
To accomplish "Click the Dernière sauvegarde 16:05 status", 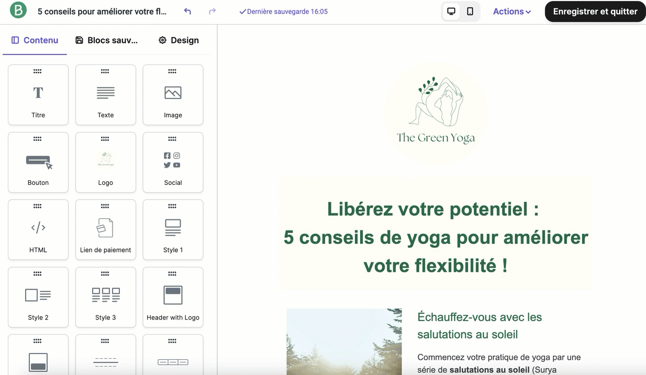I will pos(283,12).
